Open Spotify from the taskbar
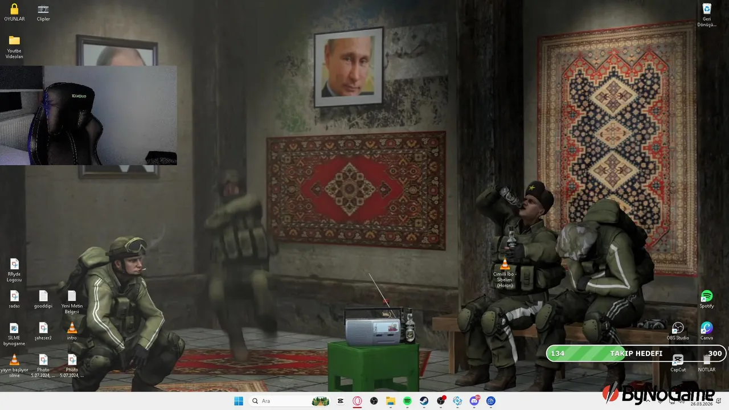This screenshot has height=410, width=729. (x=407, y=401)
